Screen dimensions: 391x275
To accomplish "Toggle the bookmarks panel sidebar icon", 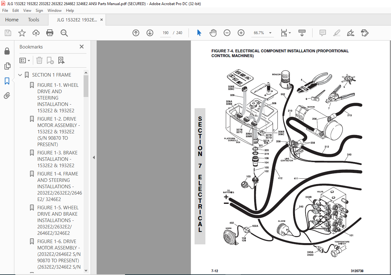I will [7, 81].
